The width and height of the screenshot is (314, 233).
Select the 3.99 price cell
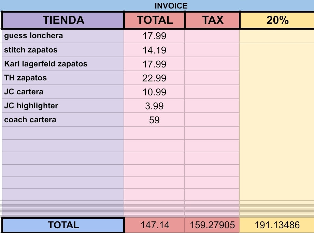click(x=154, y=106)
